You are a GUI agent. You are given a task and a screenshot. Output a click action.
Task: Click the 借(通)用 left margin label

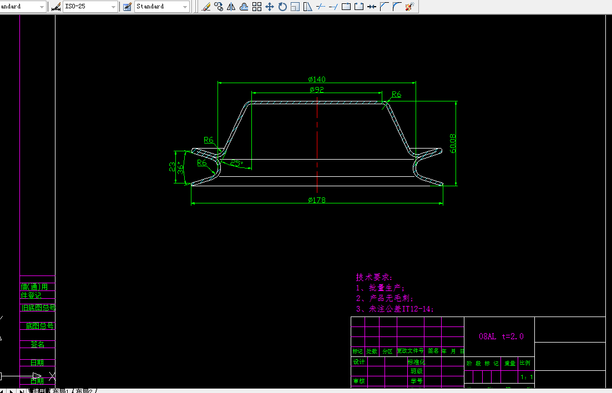pos(34,287)
